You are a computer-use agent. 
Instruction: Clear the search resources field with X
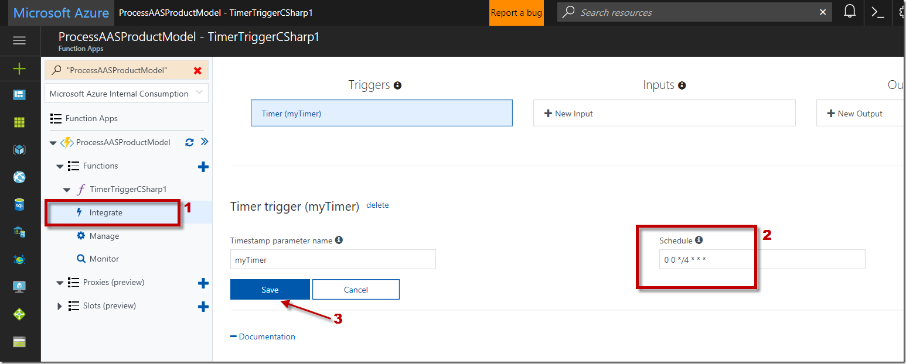pyautogui.click(x=823, y=12)
